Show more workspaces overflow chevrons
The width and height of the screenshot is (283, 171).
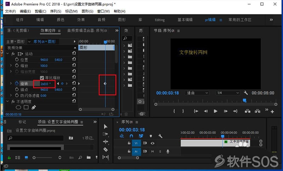point(271,20)
